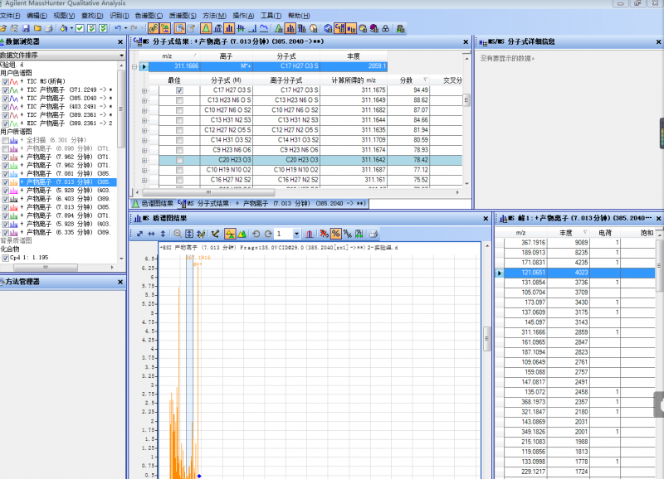Click the print icon in spectrum toolbar
664x479 pixels.
[x=373, y=234]
